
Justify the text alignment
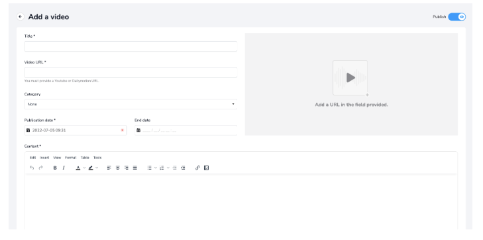tap(135, 168)
